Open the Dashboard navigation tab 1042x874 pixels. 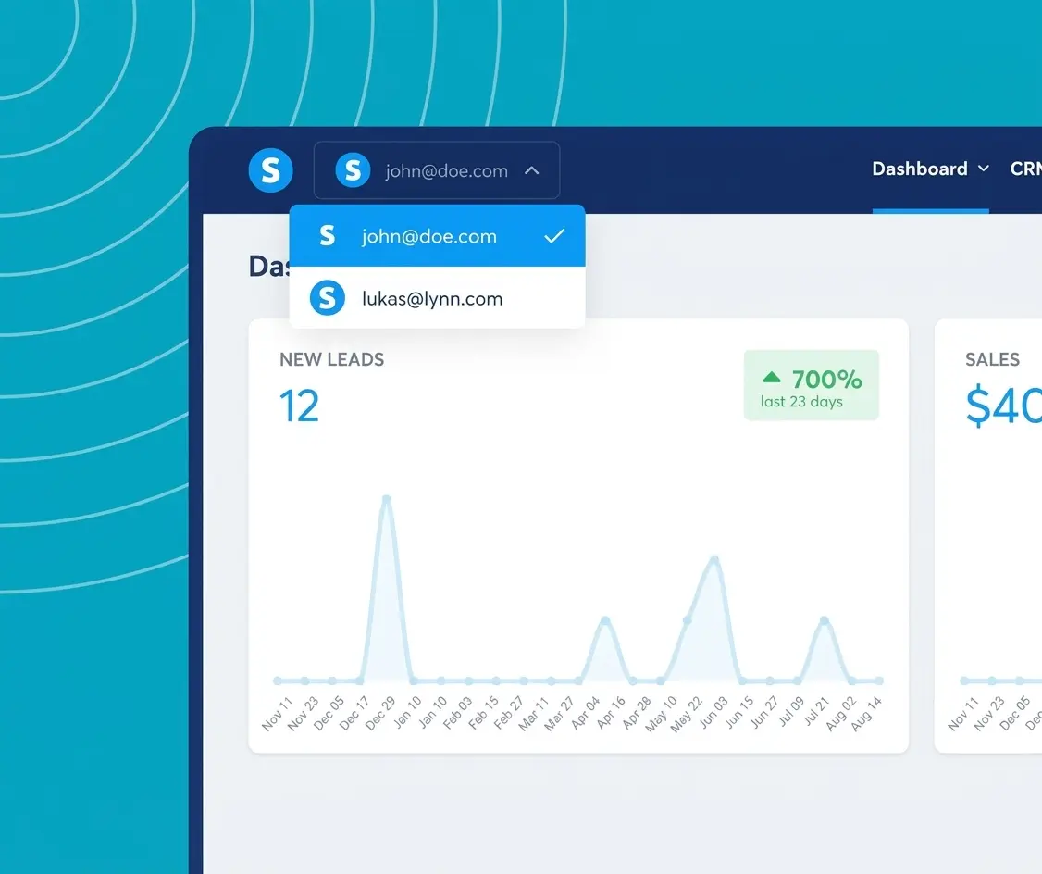[930, 169]
